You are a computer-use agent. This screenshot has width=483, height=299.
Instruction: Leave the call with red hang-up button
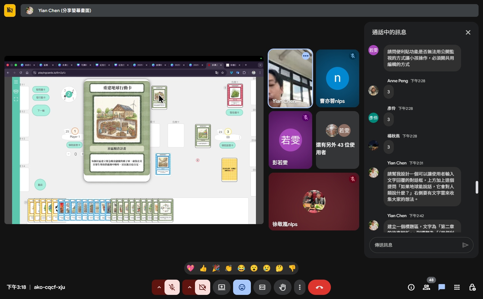pos(319,287)
